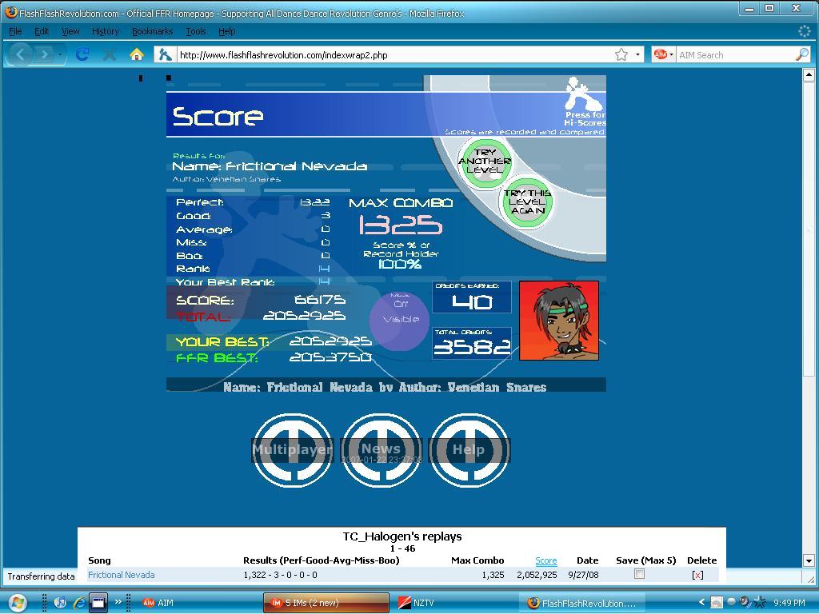Open home page via house icon
Image resolution: width=819 pixels, height=614 pixels.
[x=137, y=54]
